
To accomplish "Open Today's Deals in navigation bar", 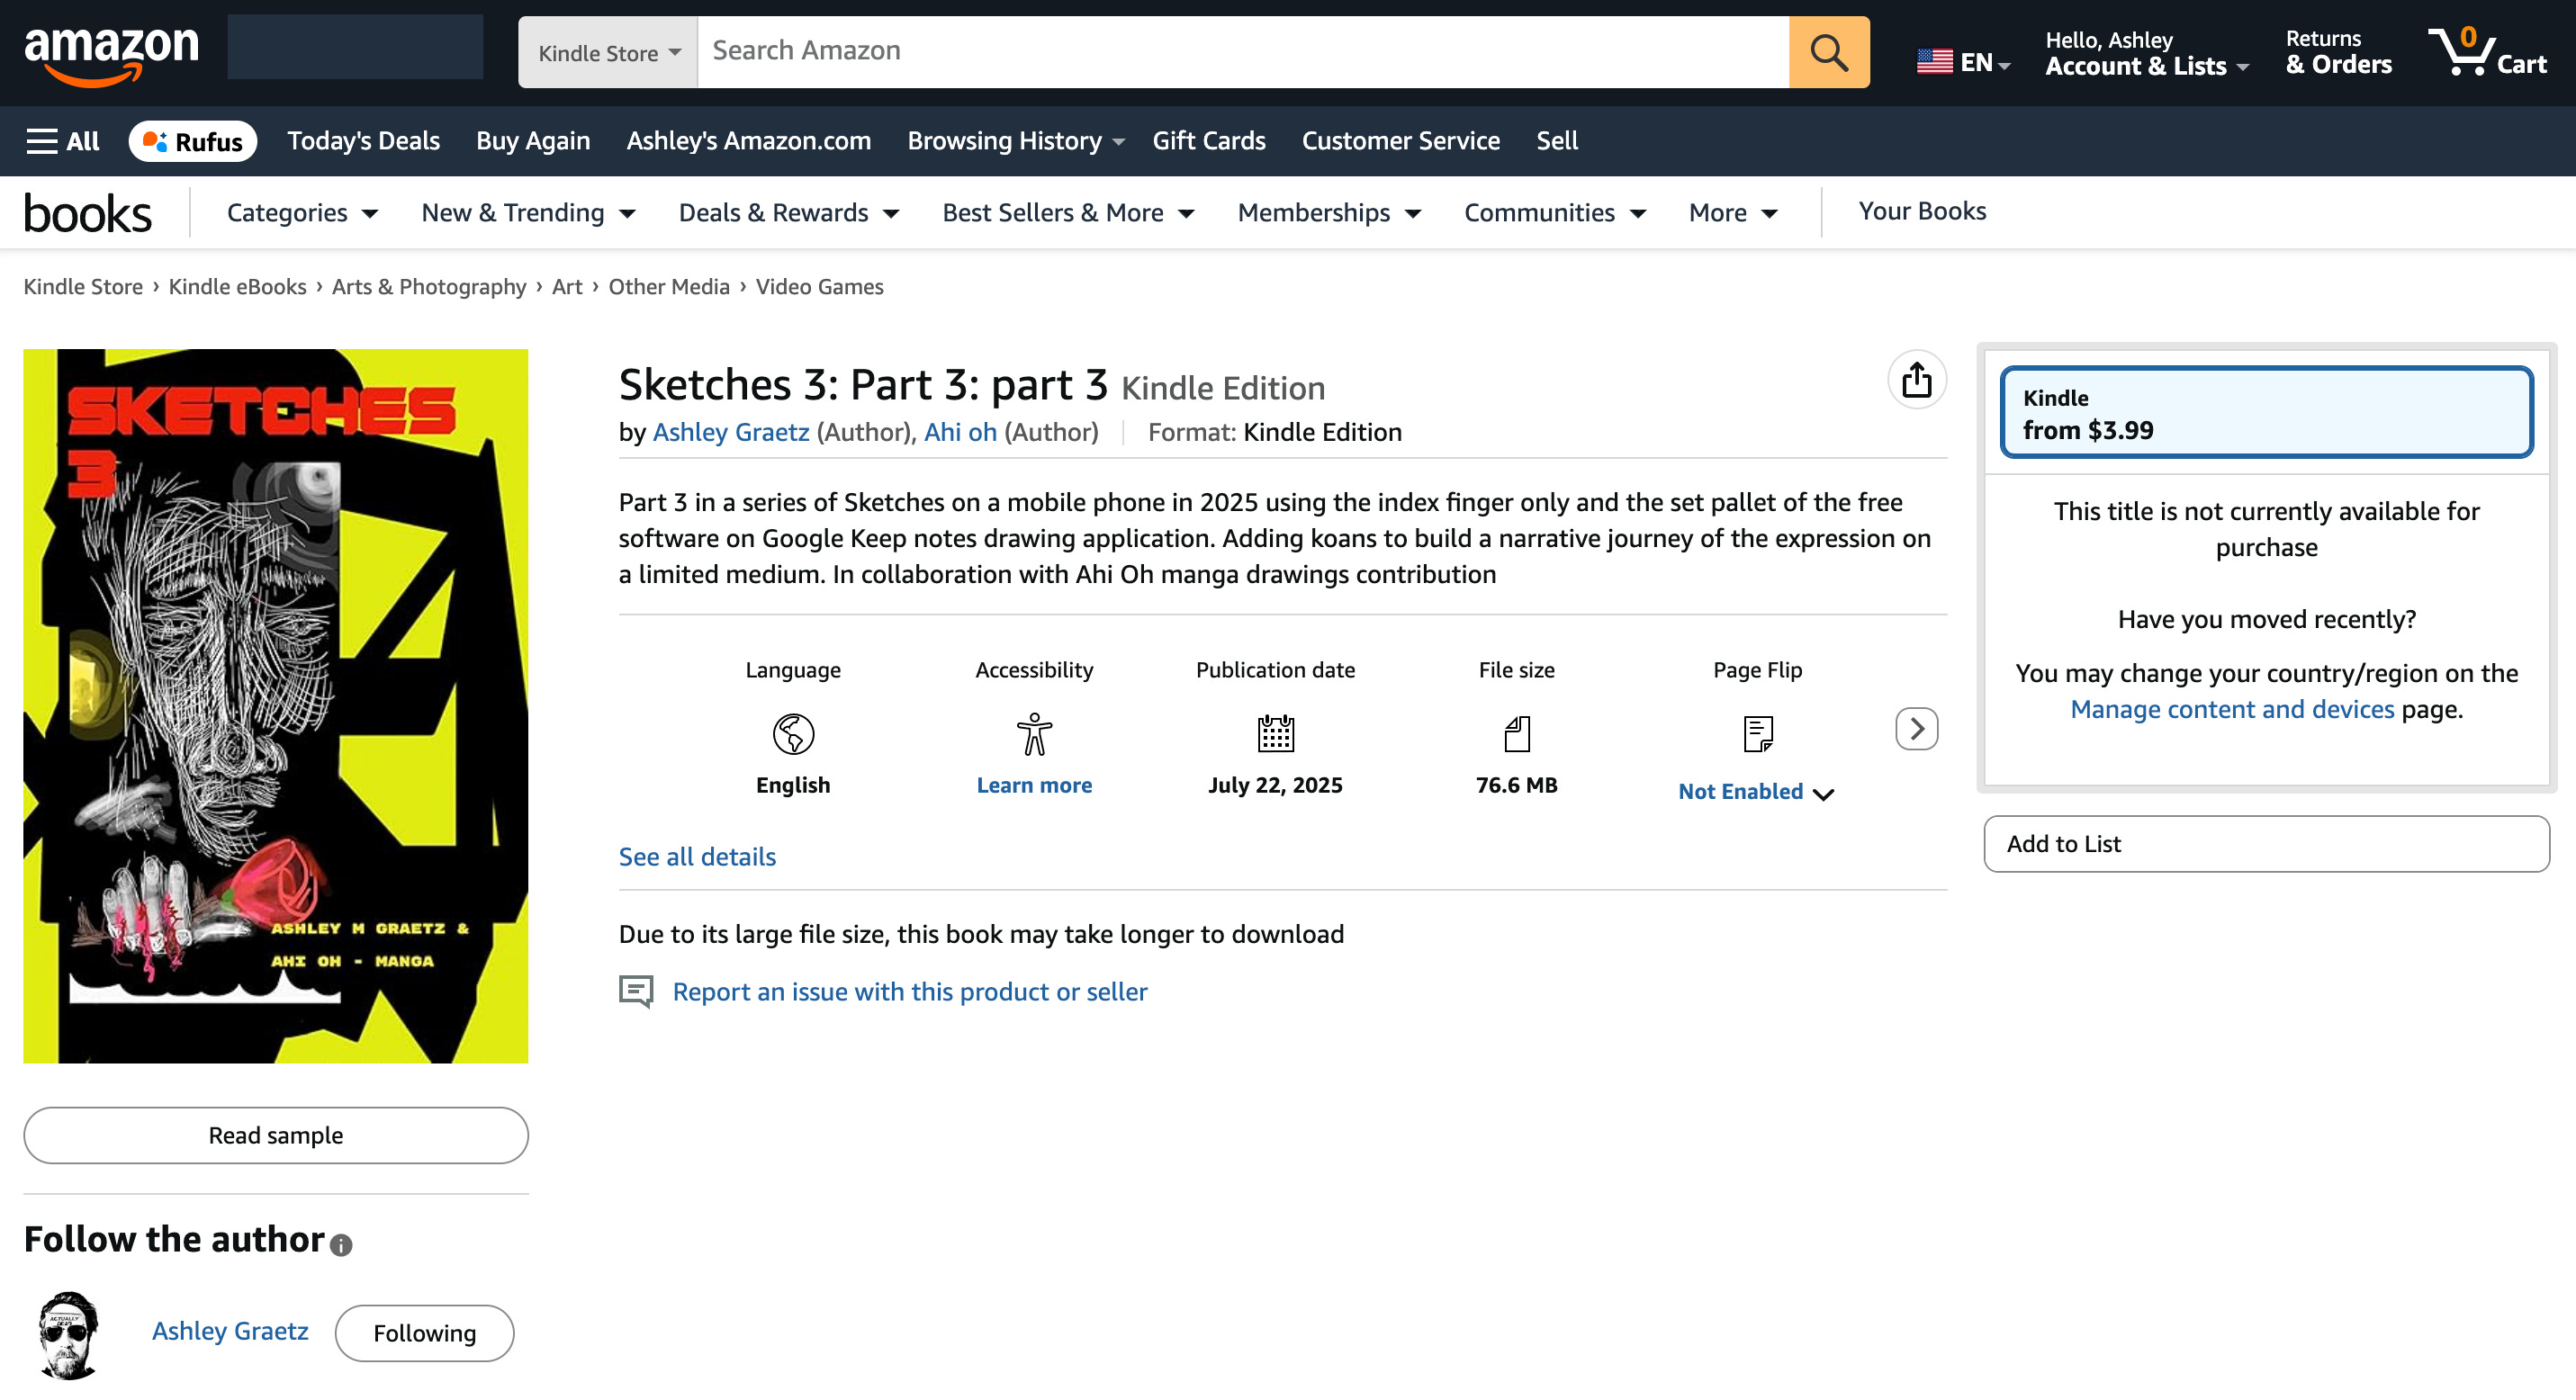I will click(363, 141).
